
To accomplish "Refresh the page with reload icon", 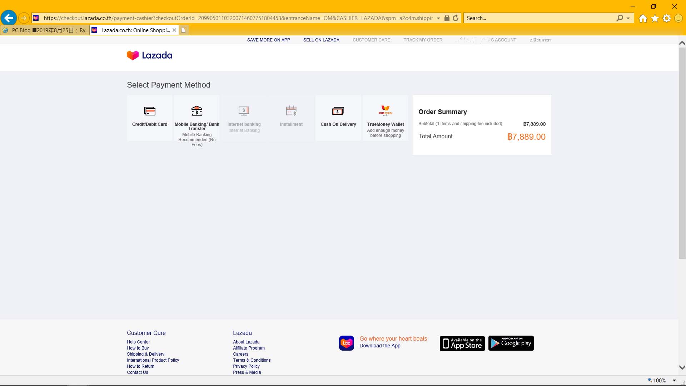I will pyautogui.click(x=456, y=18).
